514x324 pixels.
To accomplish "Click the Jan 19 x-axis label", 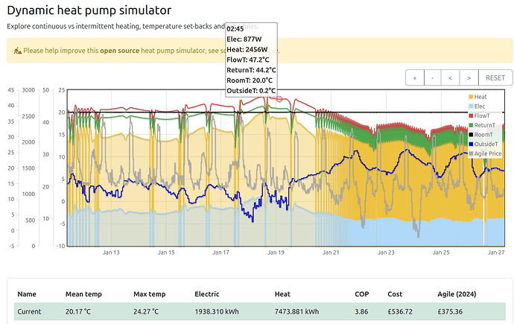I will pyautogui.click(x=276, y=253).
